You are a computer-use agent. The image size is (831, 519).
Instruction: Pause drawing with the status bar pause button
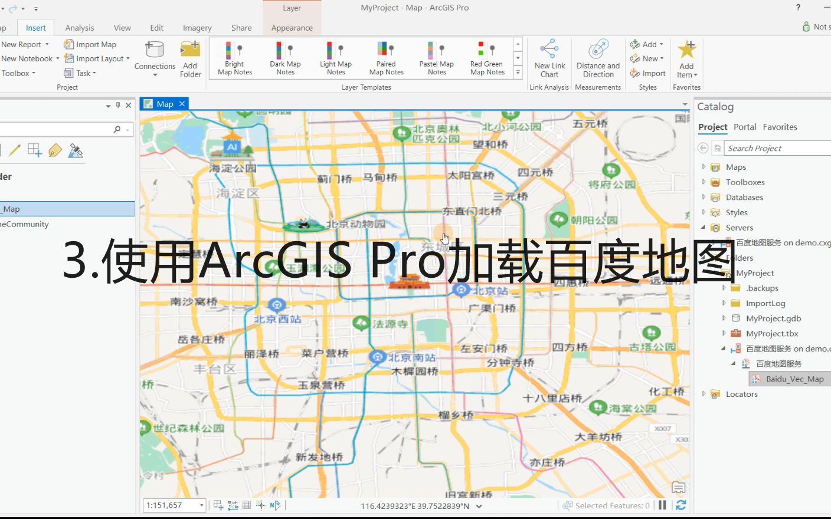[x=662, y=505]
